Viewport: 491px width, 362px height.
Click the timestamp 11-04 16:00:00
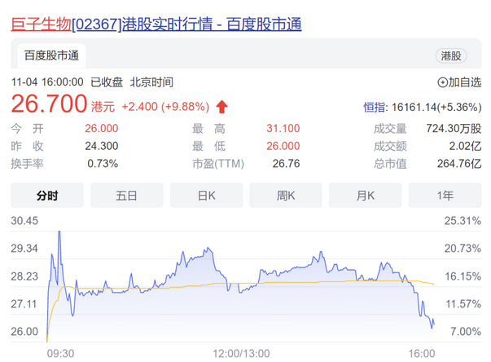[x=47, y=82]
